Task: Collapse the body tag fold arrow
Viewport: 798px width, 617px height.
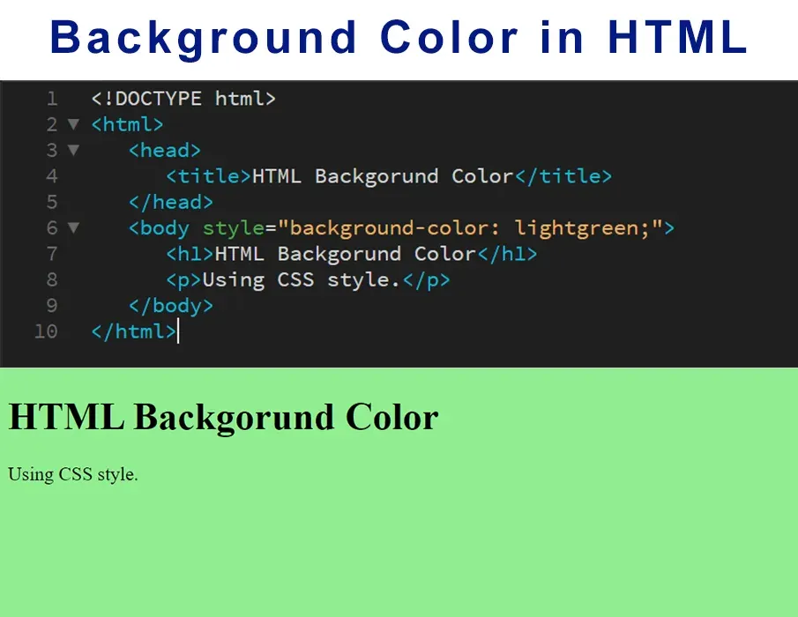Action: click(x=73, y=227)
